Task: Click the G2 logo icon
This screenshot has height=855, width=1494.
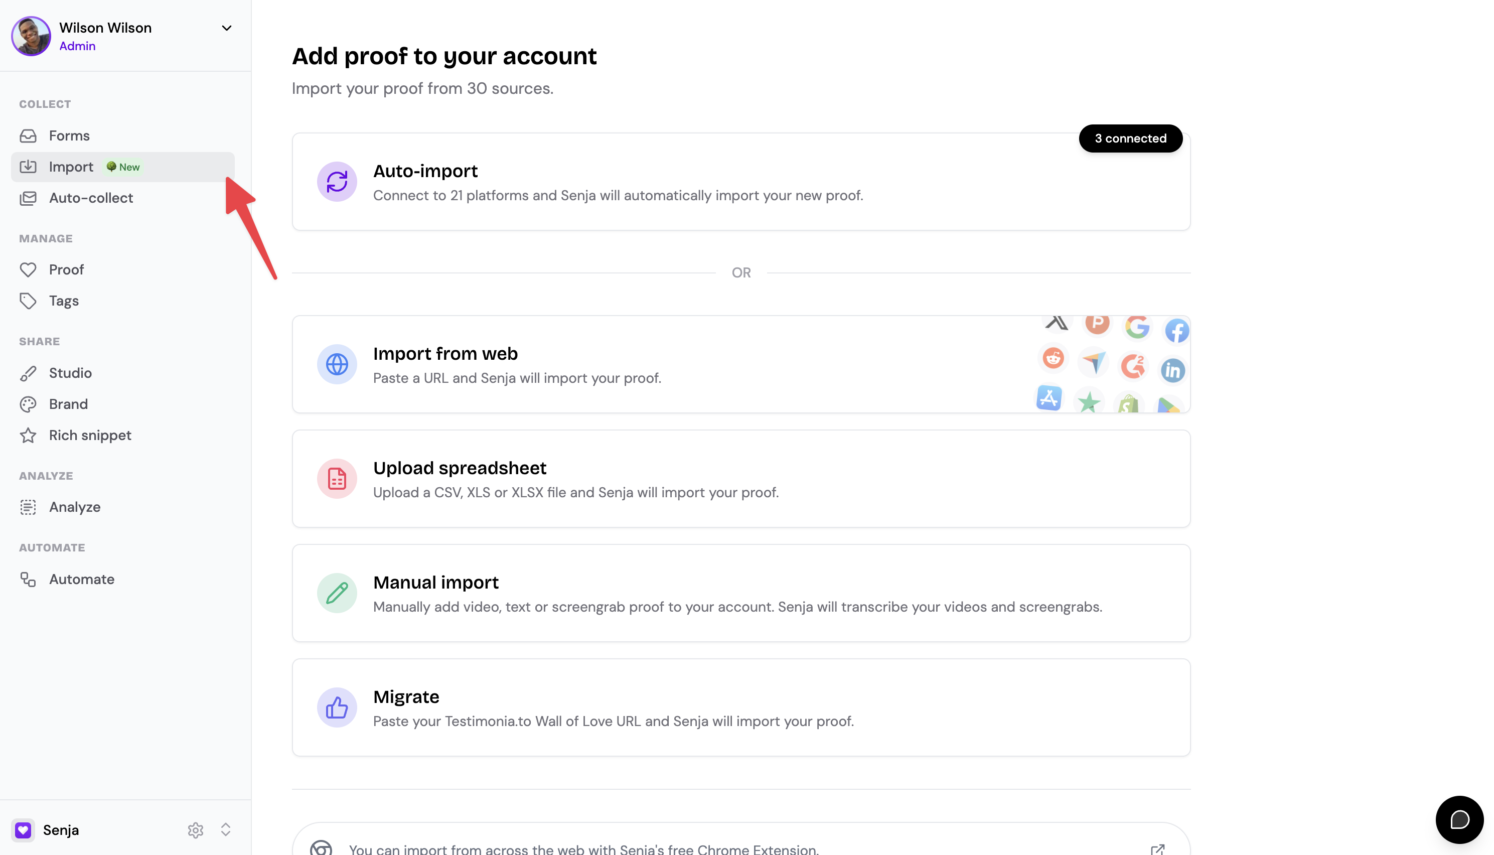Action: pyautogui.click(x=1133, y=366)
